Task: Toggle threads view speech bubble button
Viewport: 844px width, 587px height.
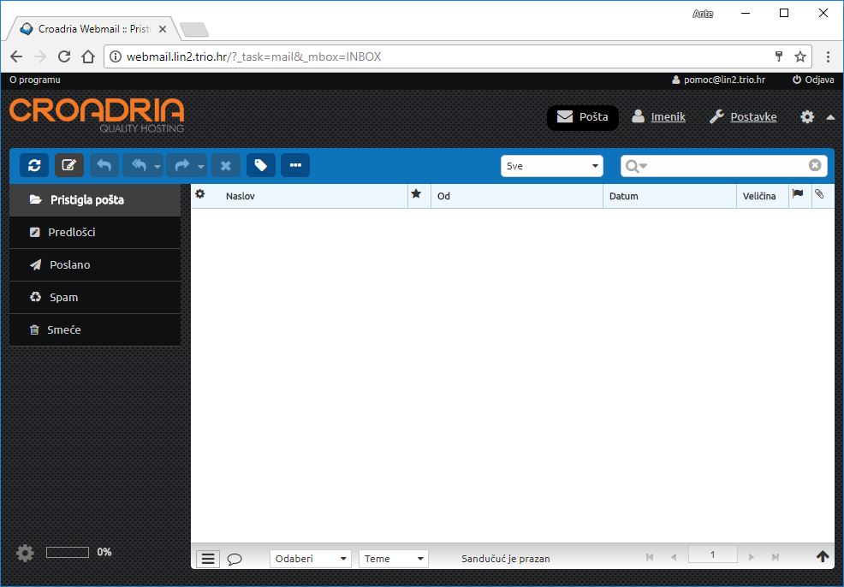Action: [x=235, y=559]
